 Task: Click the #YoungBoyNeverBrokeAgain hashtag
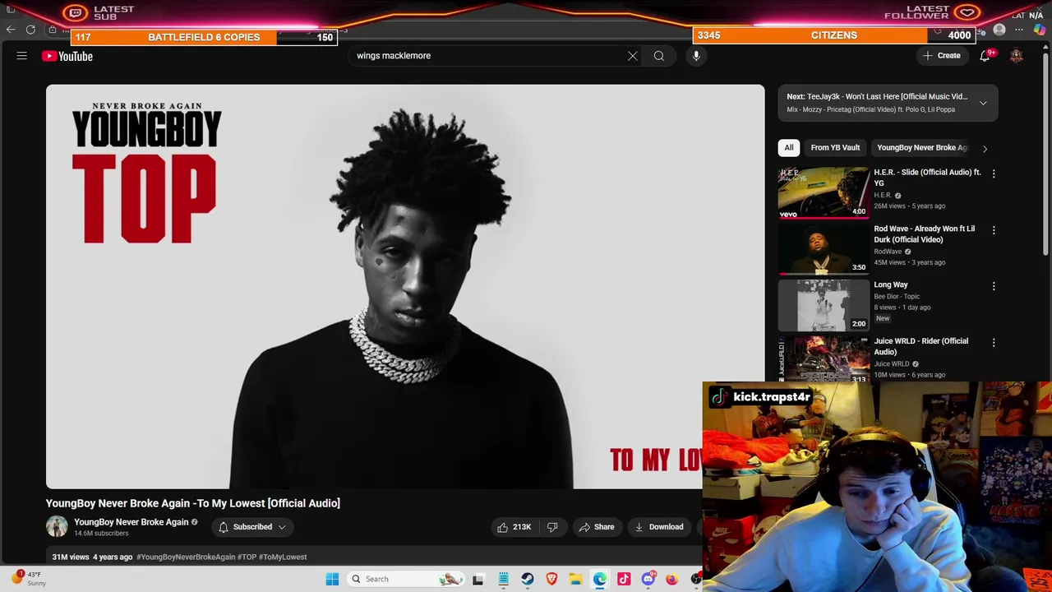pyautogui.click(x=186, y=557)
